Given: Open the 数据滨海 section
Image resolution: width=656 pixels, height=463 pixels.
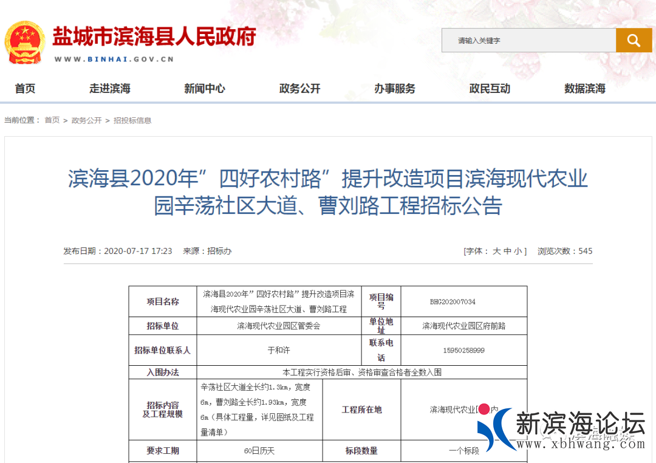Looking at the screenshot, I should click(x=585, y=88).
